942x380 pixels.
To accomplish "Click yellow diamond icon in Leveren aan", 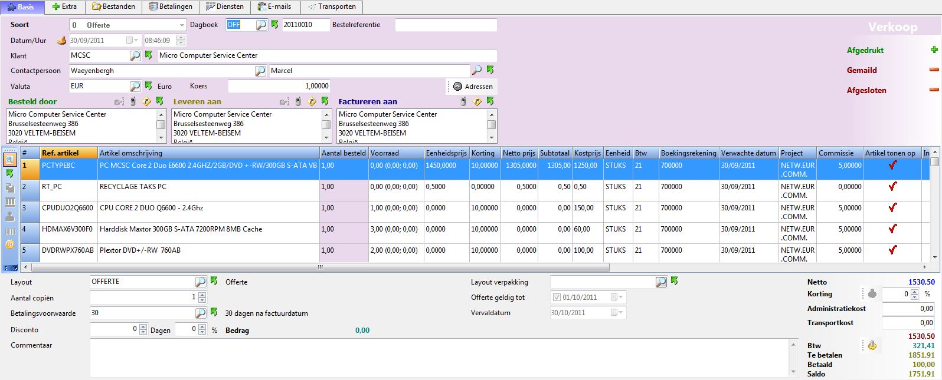I will 312,102.
